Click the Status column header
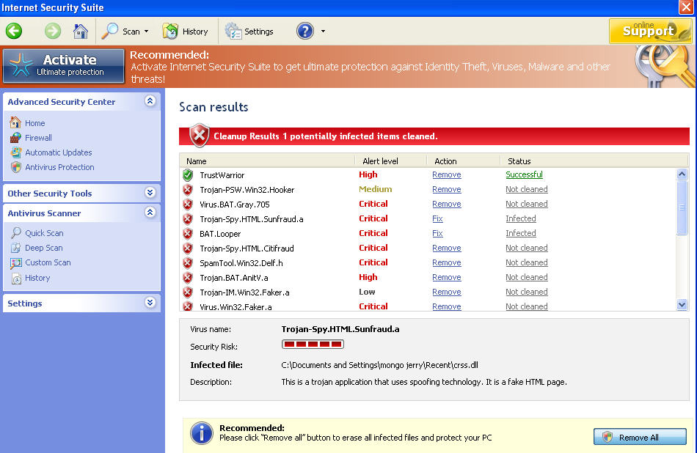Viewport: 697px width, 453px height. (519, 161)
